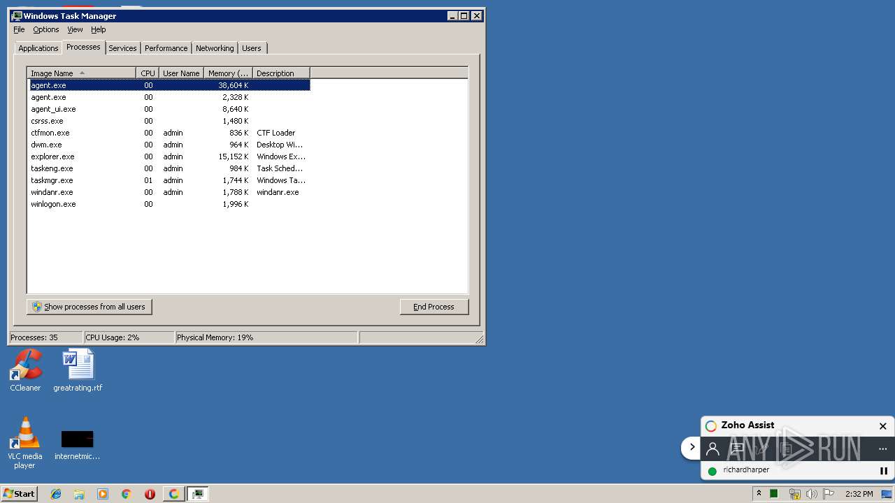Image resolution: width=895 pixels, height=503 pixels.
Task: Select the VLC media player desktop icon
Action: (25, 443)
